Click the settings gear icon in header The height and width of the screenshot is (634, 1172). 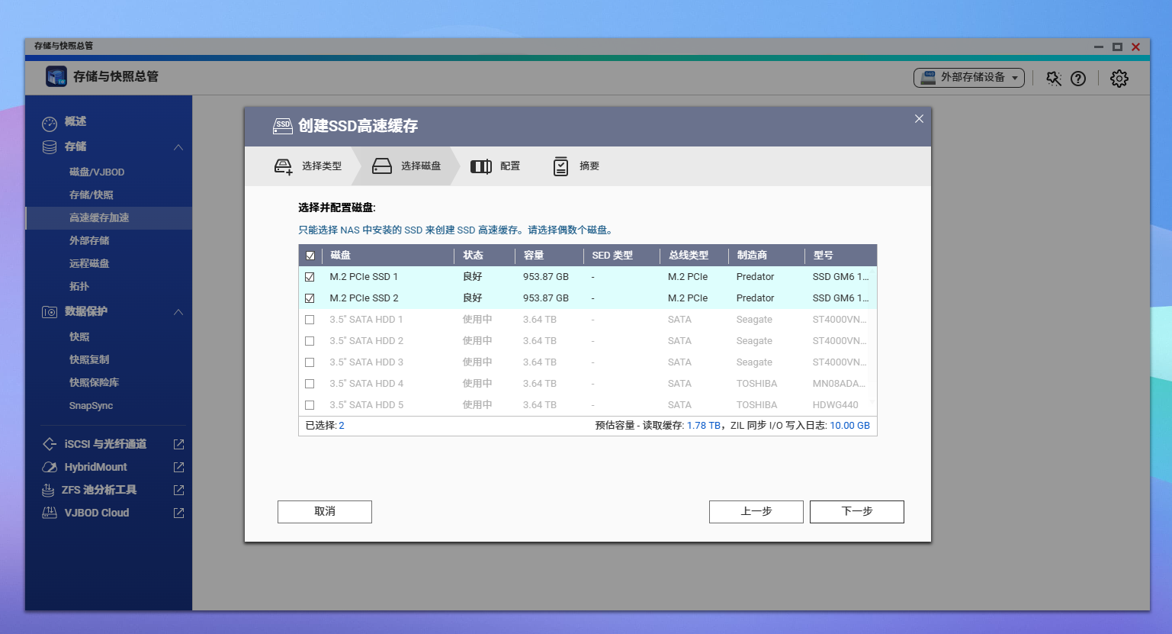[1119, 79]
